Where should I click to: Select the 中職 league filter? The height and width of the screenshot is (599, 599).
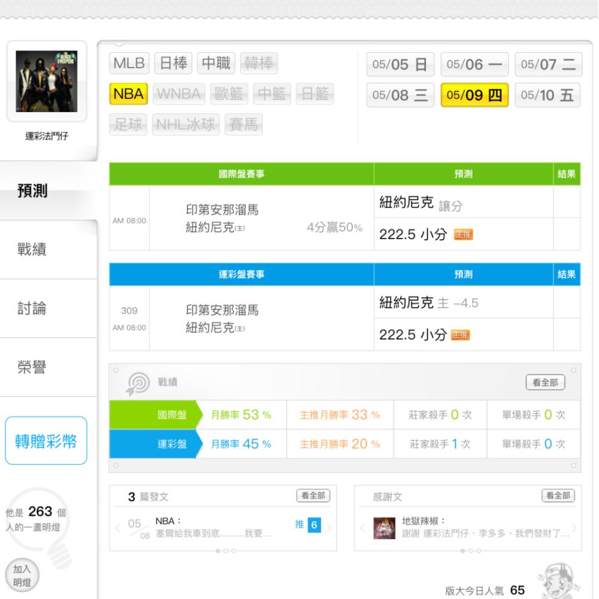coord(216,63)
